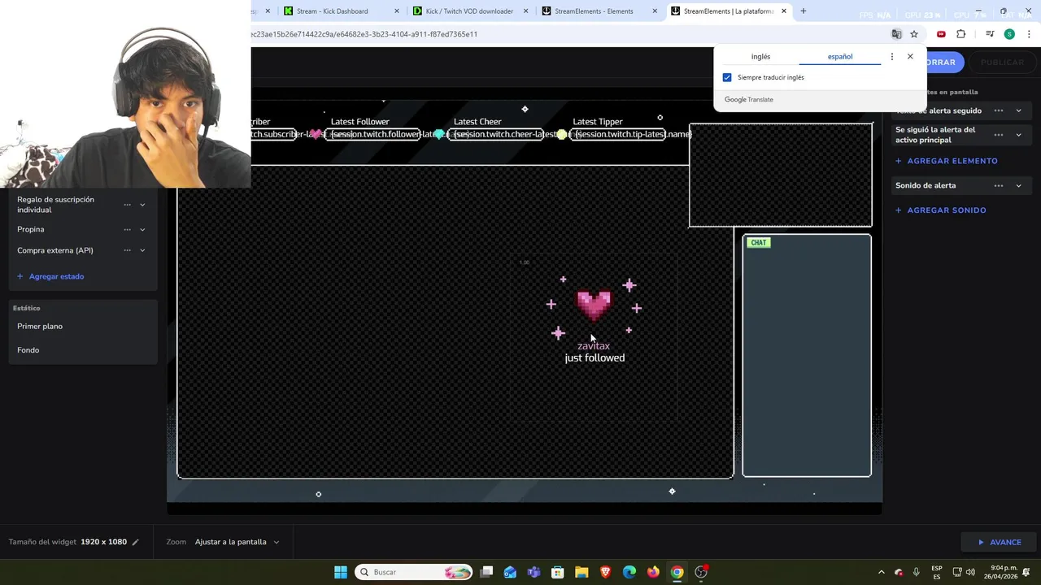1041x585 pixels.
Task: Show hidden system tray icons
Action: tap(881, 572)
